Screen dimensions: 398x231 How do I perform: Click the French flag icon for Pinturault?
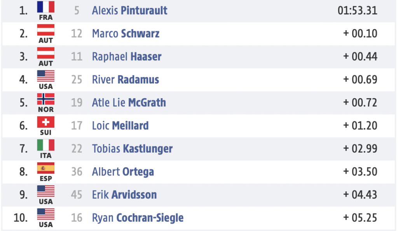[46, 7]
